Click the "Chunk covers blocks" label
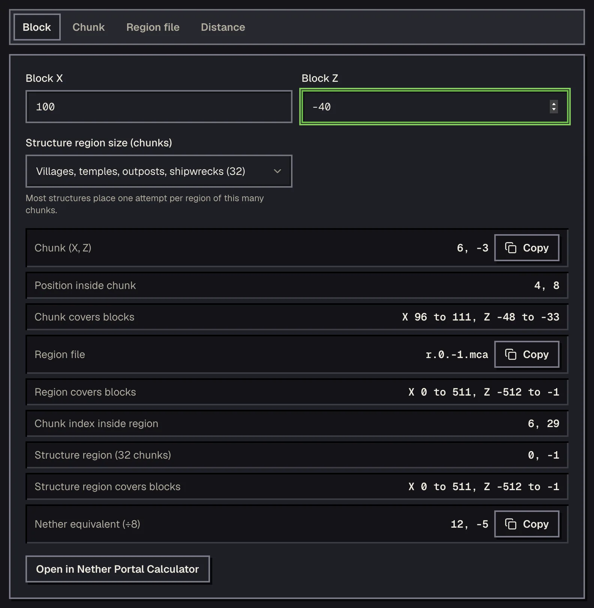Image resolution: width=594 pixels, height=608 pixels. pos(84,317)
